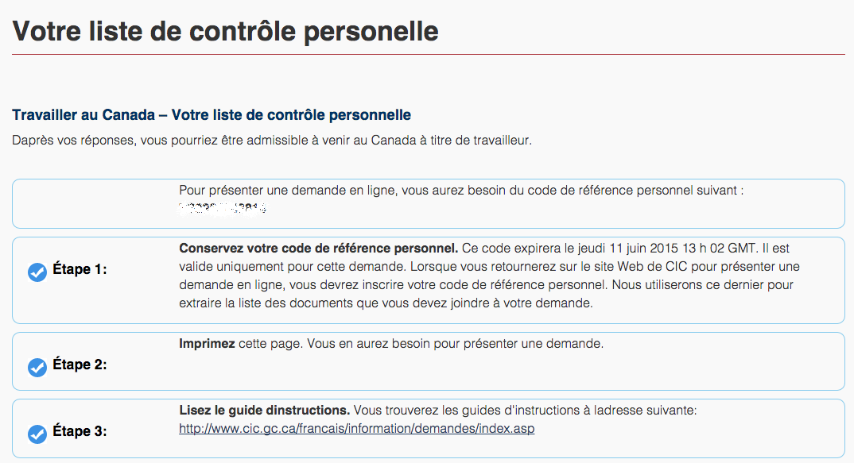
Task: Click the blue checkmark beside Étape 3
Action: pos(37,434)
